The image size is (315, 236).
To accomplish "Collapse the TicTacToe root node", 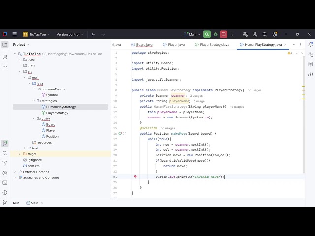I will pyautogui.click(x=15, y=54).
